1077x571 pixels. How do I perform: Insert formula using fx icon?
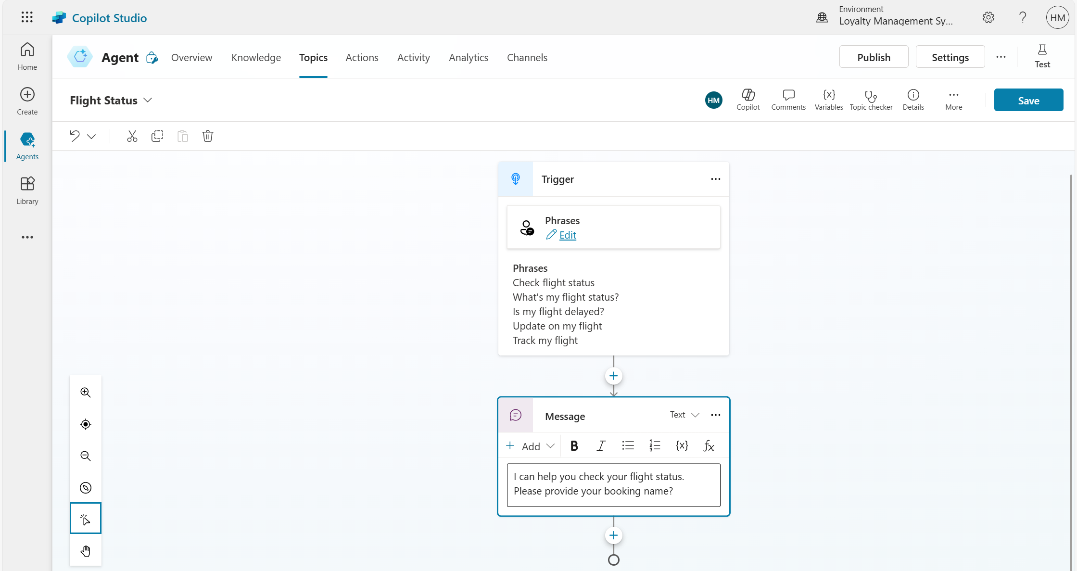[708, 446]
